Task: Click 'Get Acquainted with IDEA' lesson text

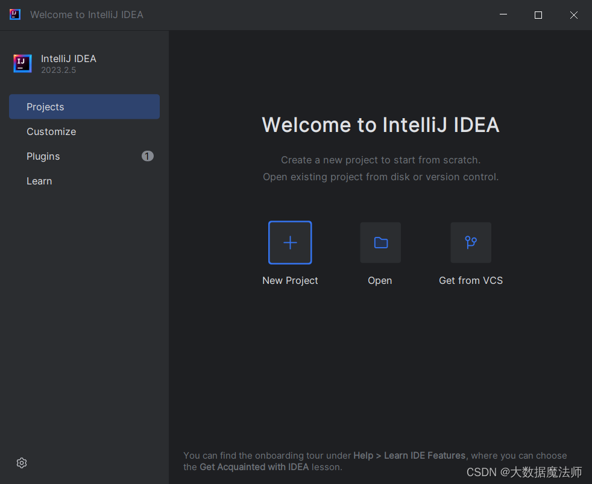Action: pos(254,467)
